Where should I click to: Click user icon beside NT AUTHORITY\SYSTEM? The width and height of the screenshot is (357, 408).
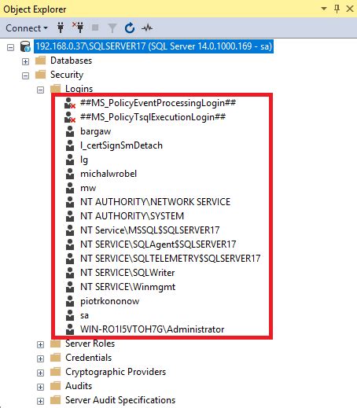coord(70,216)
